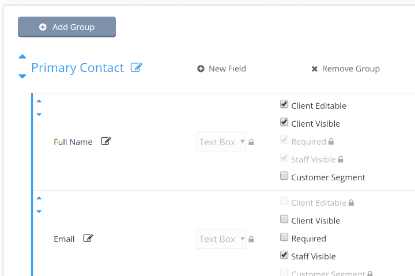Click the X icon on Remove Group
This screenshot has width=415, height=276.
[x=315, y=69]
